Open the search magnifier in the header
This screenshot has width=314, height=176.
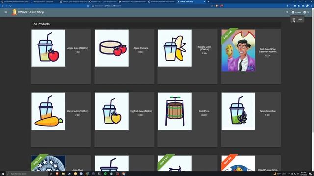coord(287,12)
